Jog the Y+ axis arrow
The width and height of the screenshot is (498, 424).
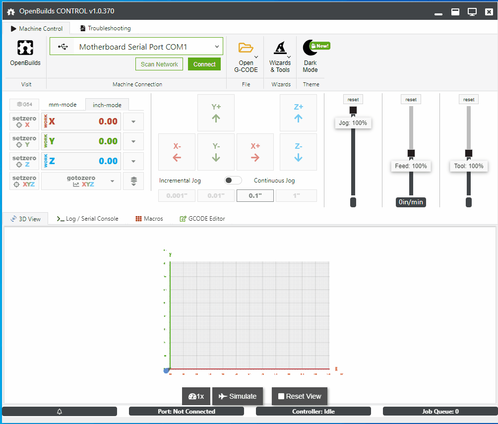(216, 113)
